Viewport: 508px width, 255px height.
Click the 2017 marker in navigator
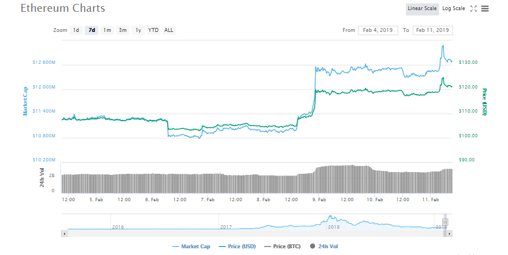[x=226, y=227]
